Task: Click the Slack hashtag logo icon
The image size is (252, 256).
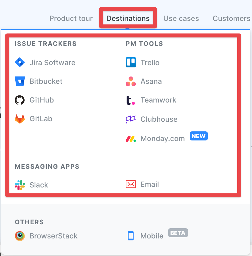Action: point(20,185)
